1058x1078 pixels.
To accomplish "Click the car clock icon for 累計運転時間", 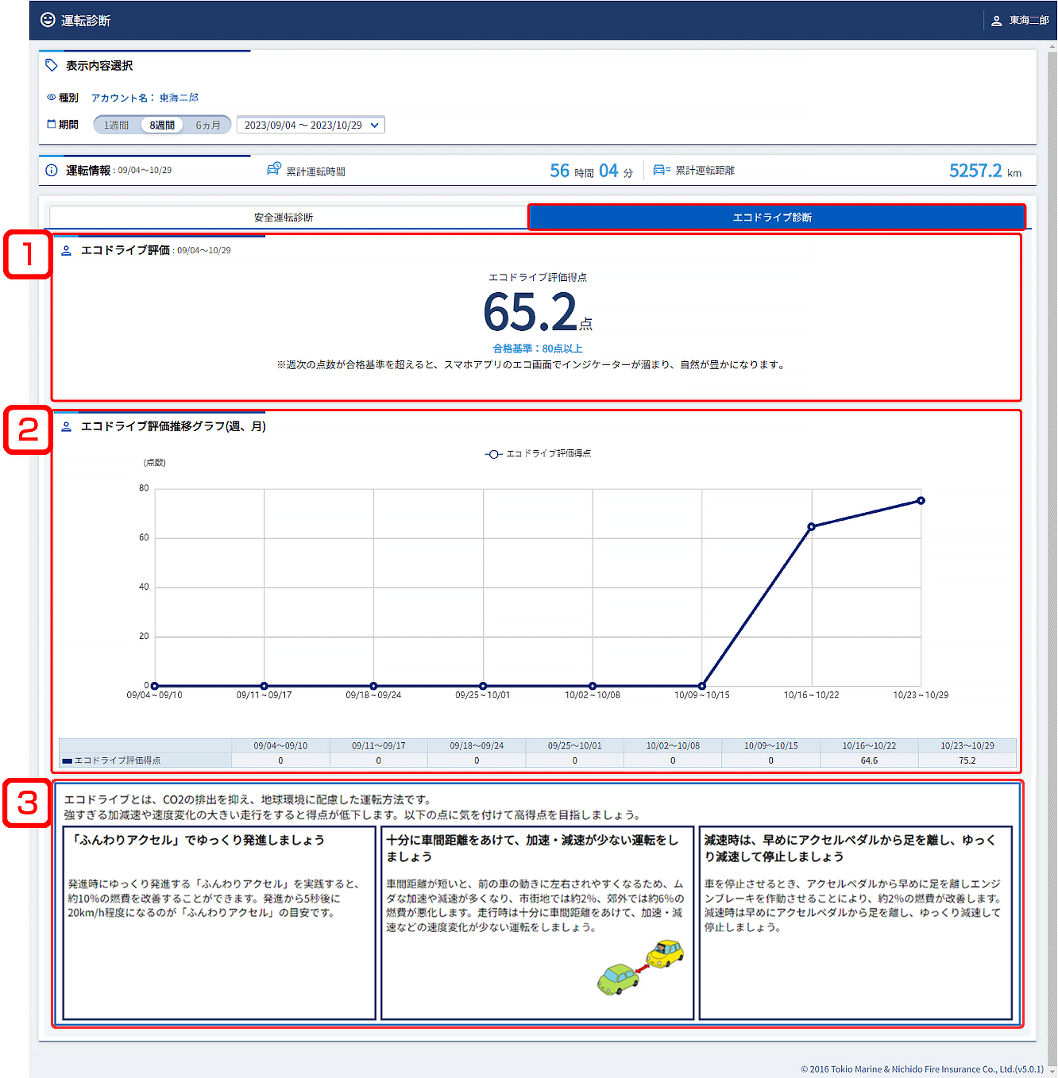I will tap(274, 169).
